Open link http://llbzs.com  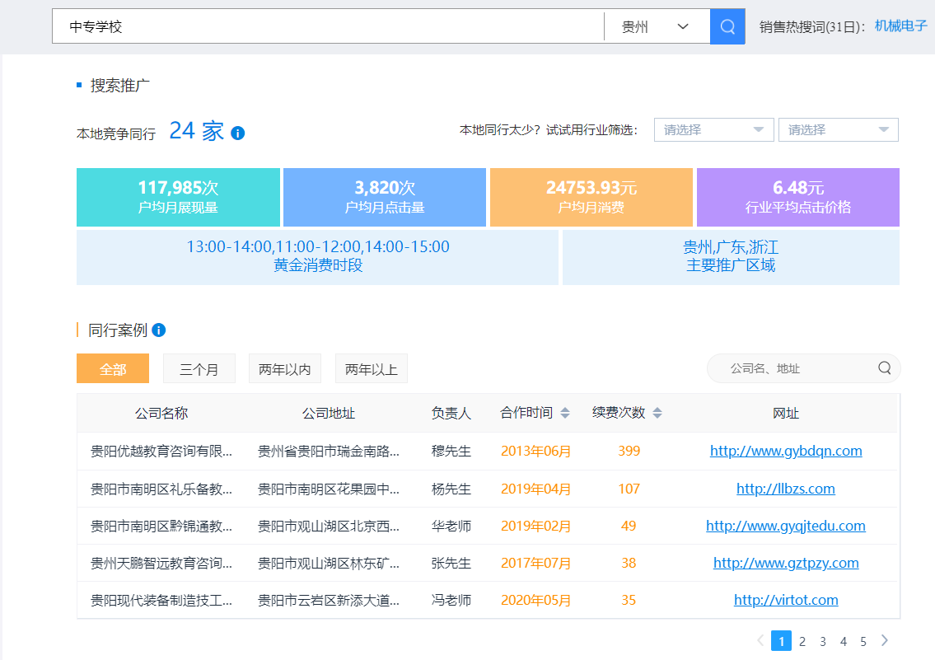tap(786, 489)
